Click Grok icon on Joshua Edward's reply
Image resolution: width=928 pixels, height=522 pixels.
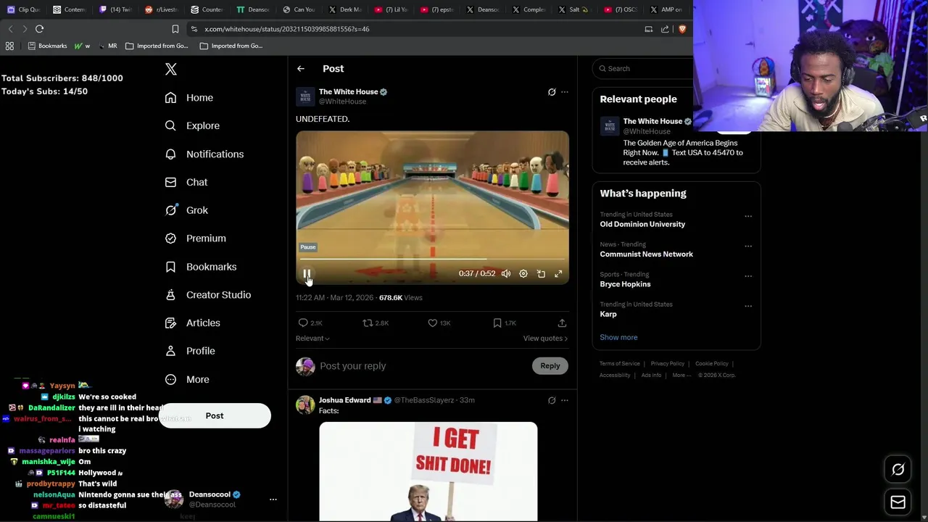pyautogui.click(x=552, y=400)
